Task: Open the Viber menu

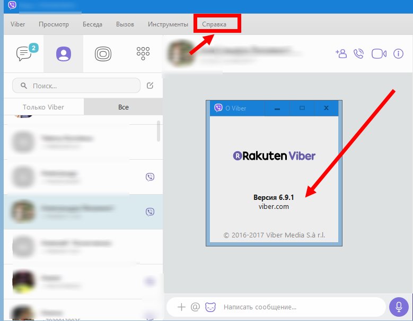Action: pyautogui.click(x=17, y=24)
